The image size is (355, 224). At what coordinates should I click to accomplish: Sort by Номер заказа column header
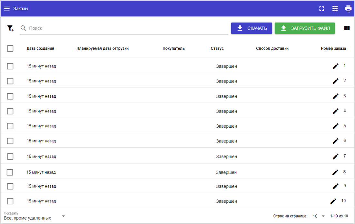coord(333,48)
